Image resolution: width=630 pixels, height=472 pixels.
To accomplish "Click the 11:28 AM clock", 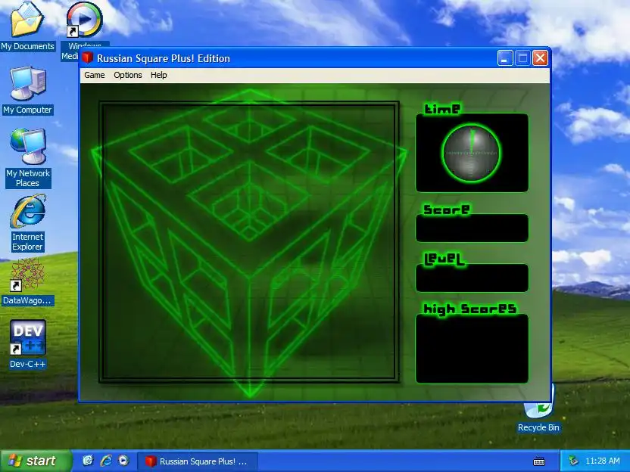I will point(602,461).
